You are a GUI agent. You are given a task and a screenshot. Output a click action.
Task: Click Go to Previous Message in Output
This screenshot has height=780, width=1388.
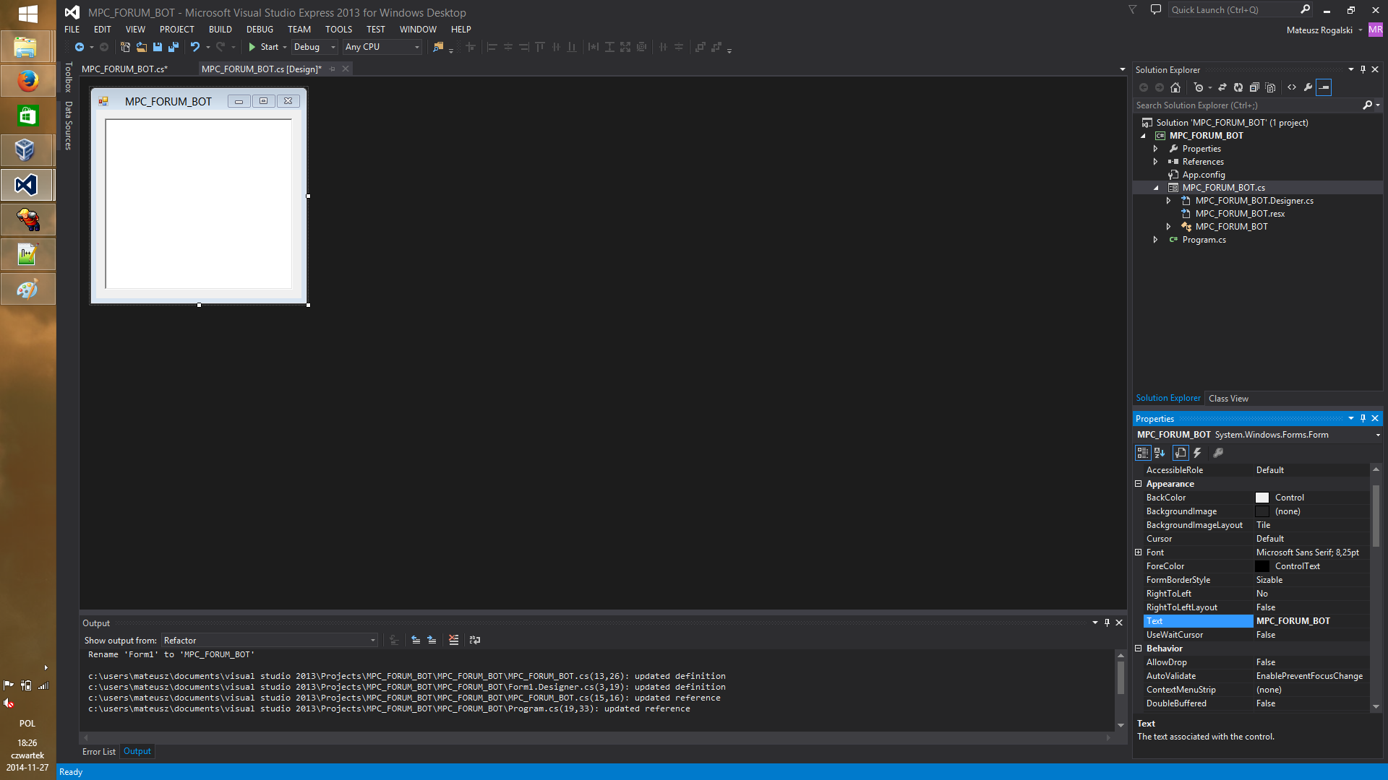click(416, 640)
